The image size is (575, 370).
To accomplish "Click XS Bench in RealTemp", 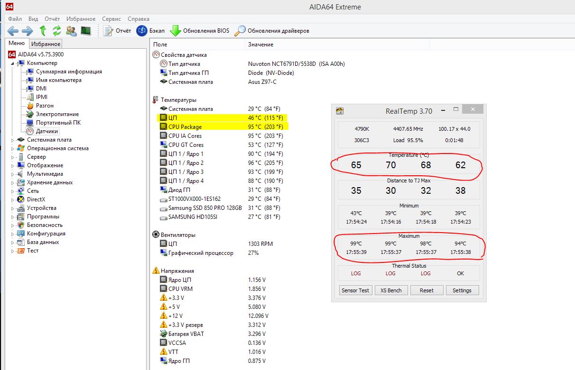I will pos(391,290).
